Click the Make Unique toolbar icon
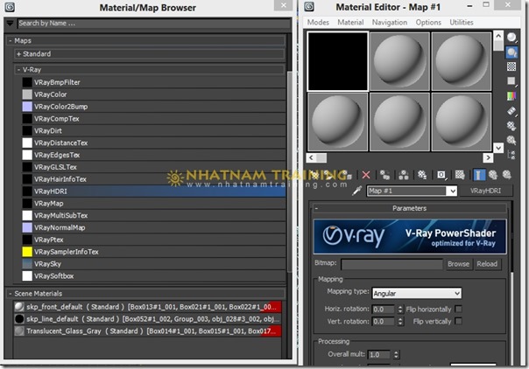529x369 pixels. (404, 175)
